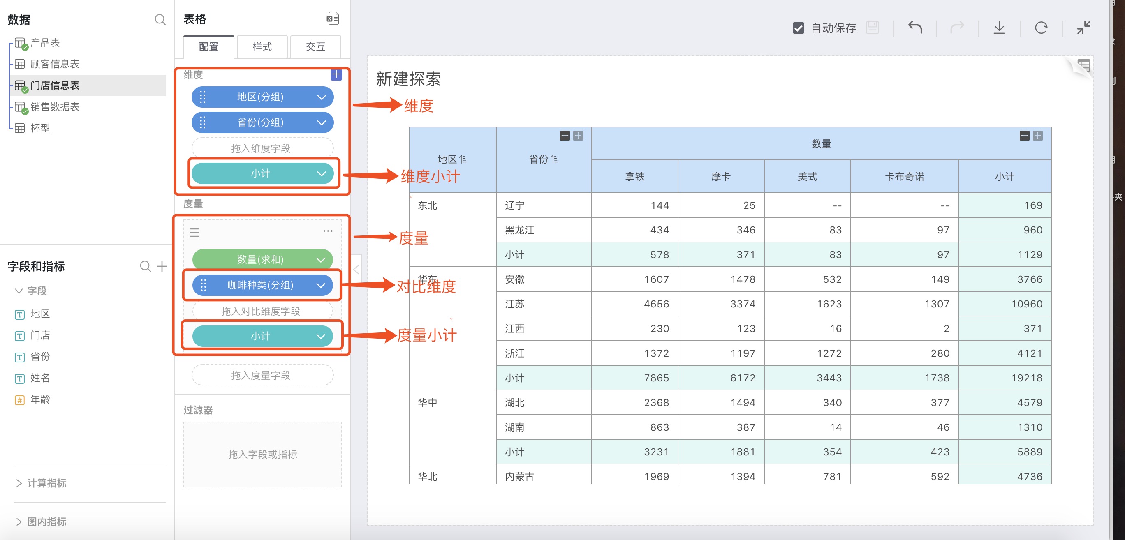1125x540 pixels.
Task: Expand the 图内指标 section
Action: click(19, 522)
